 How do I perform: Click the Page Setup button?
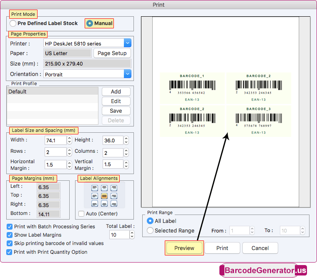pos(112,53)
